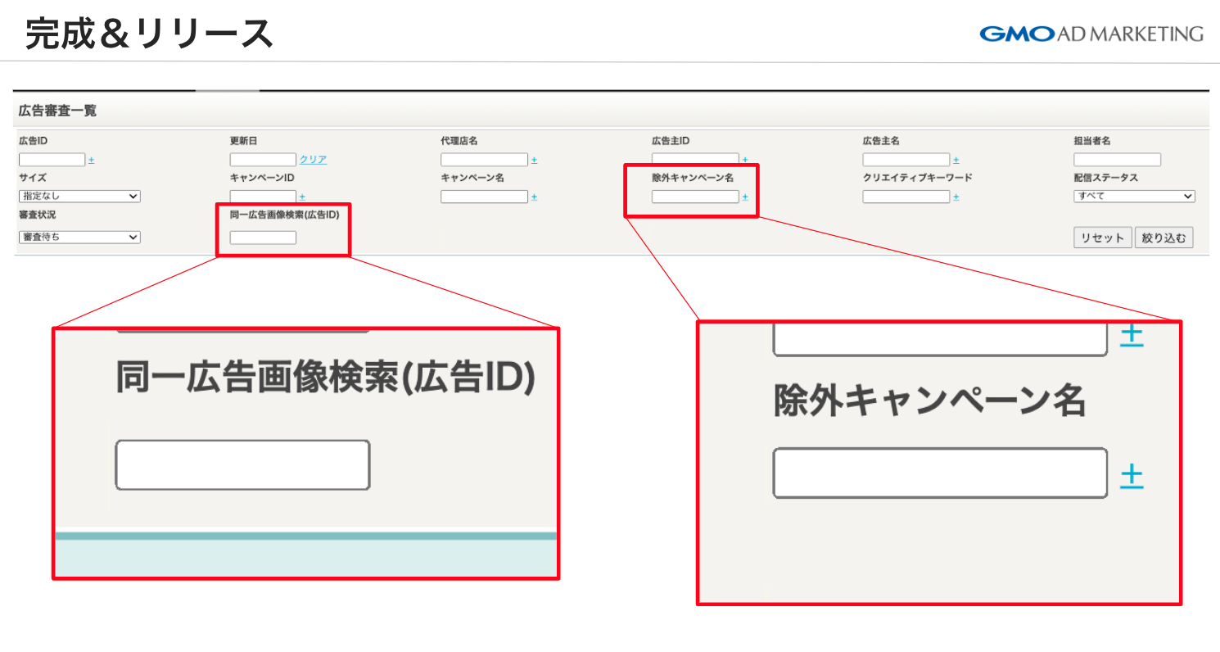The image size is (1220, 652).
Task: Click the GMO AD MARKETING logo
Action: (x=1091, y=34)
